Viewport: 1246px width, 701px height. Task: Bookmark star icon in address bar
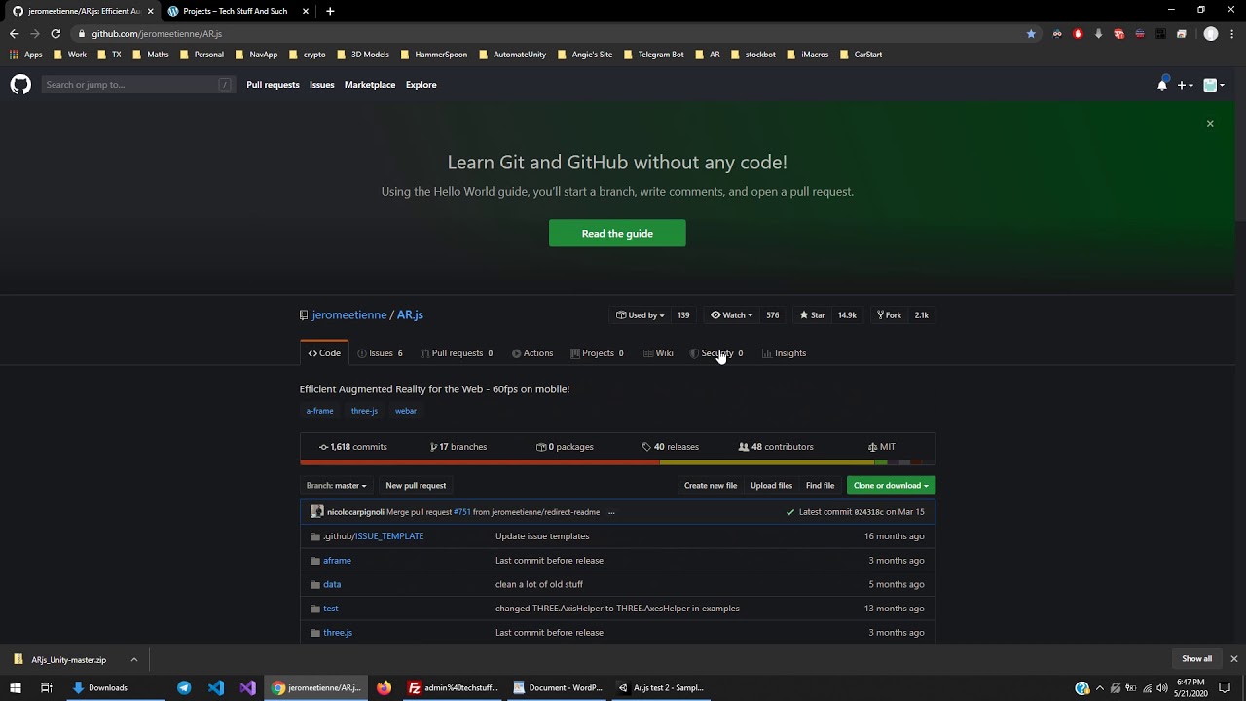click(1031, 34)
